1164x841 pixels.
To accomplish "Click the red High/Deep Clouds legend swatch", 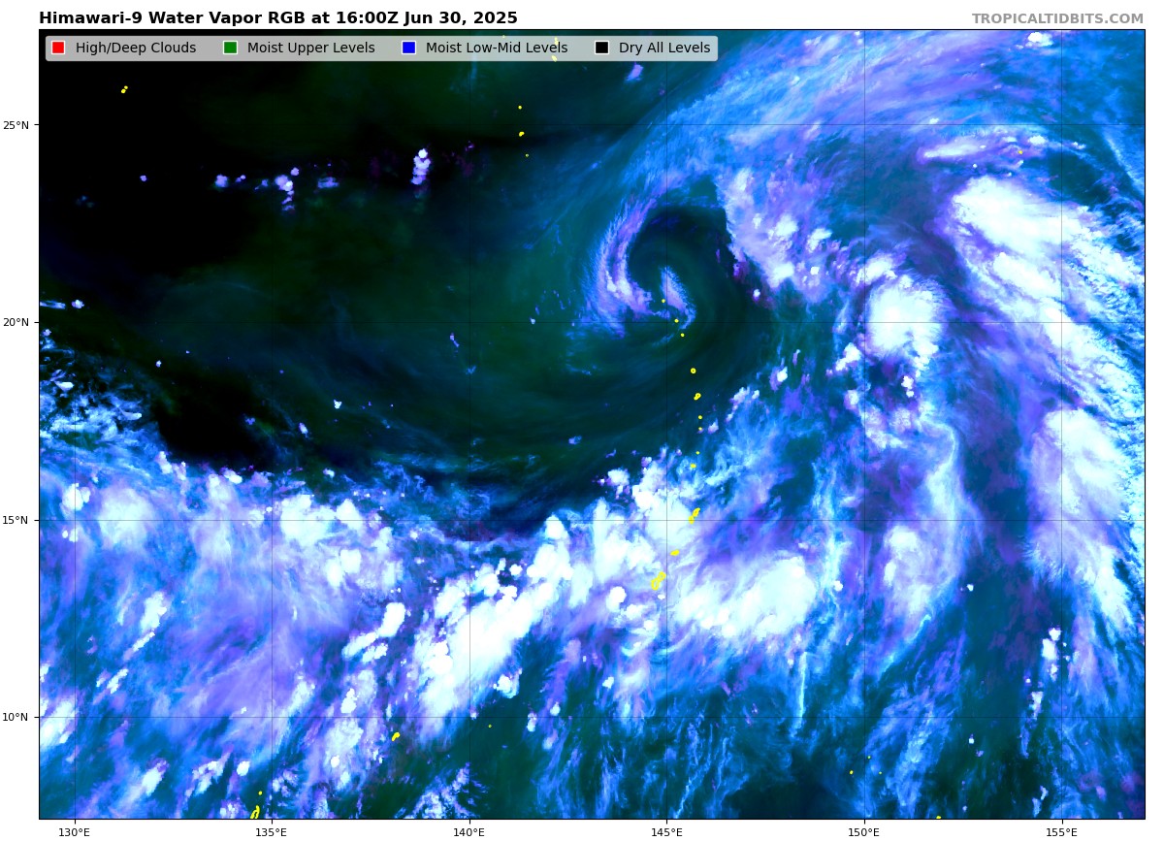I will click(58, 48).
